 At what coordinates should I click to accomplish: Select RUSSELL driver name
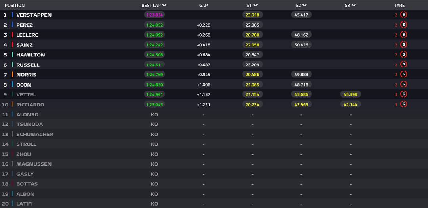click(28, 65)
